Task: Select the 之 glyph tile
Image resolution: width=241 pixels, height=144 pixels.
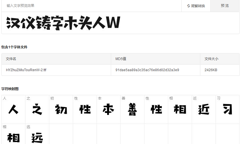Action: [x=37, y=110]
